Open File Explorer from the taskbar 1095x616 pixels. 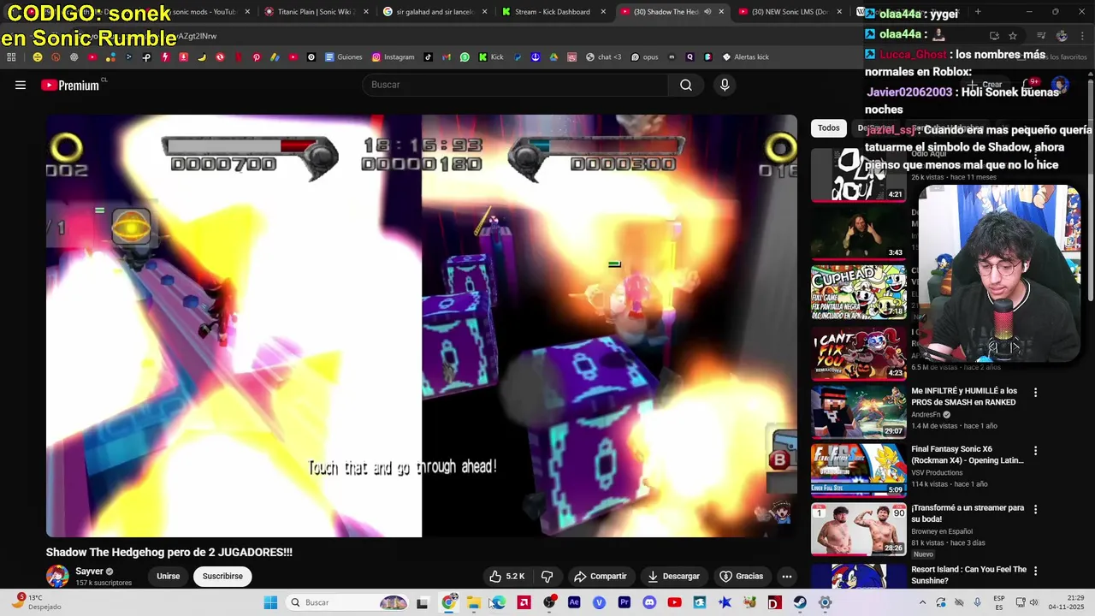(x=474, y=602)
